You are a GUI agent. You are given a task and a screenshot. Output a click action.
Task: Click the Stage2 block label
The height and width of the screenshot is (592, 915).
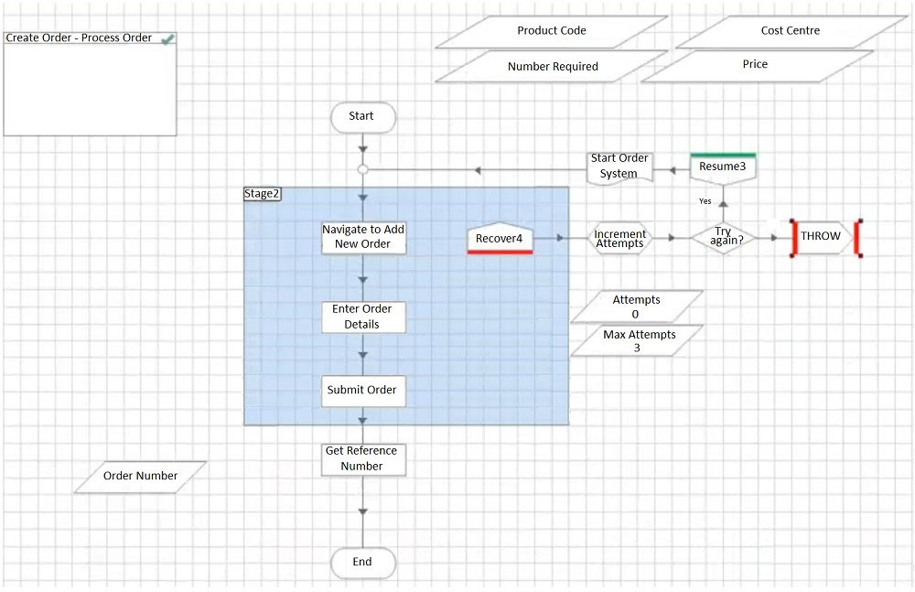click(262, 194)
